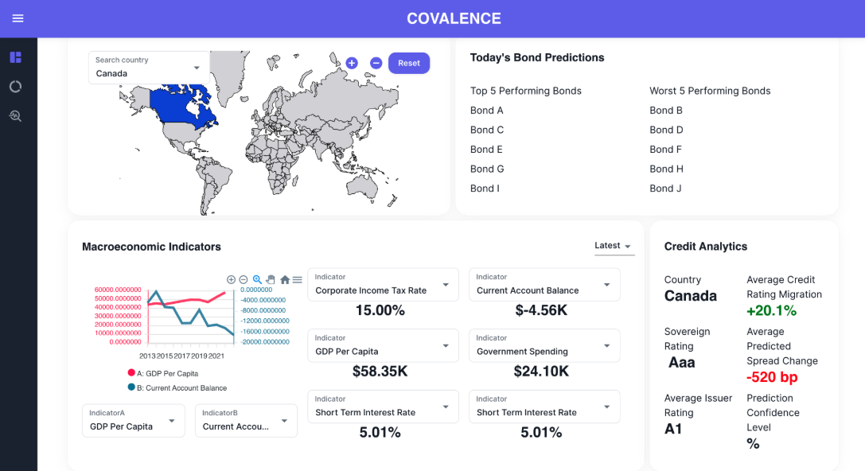Click the chart zoom-in plus icon

tap(231, 279)
